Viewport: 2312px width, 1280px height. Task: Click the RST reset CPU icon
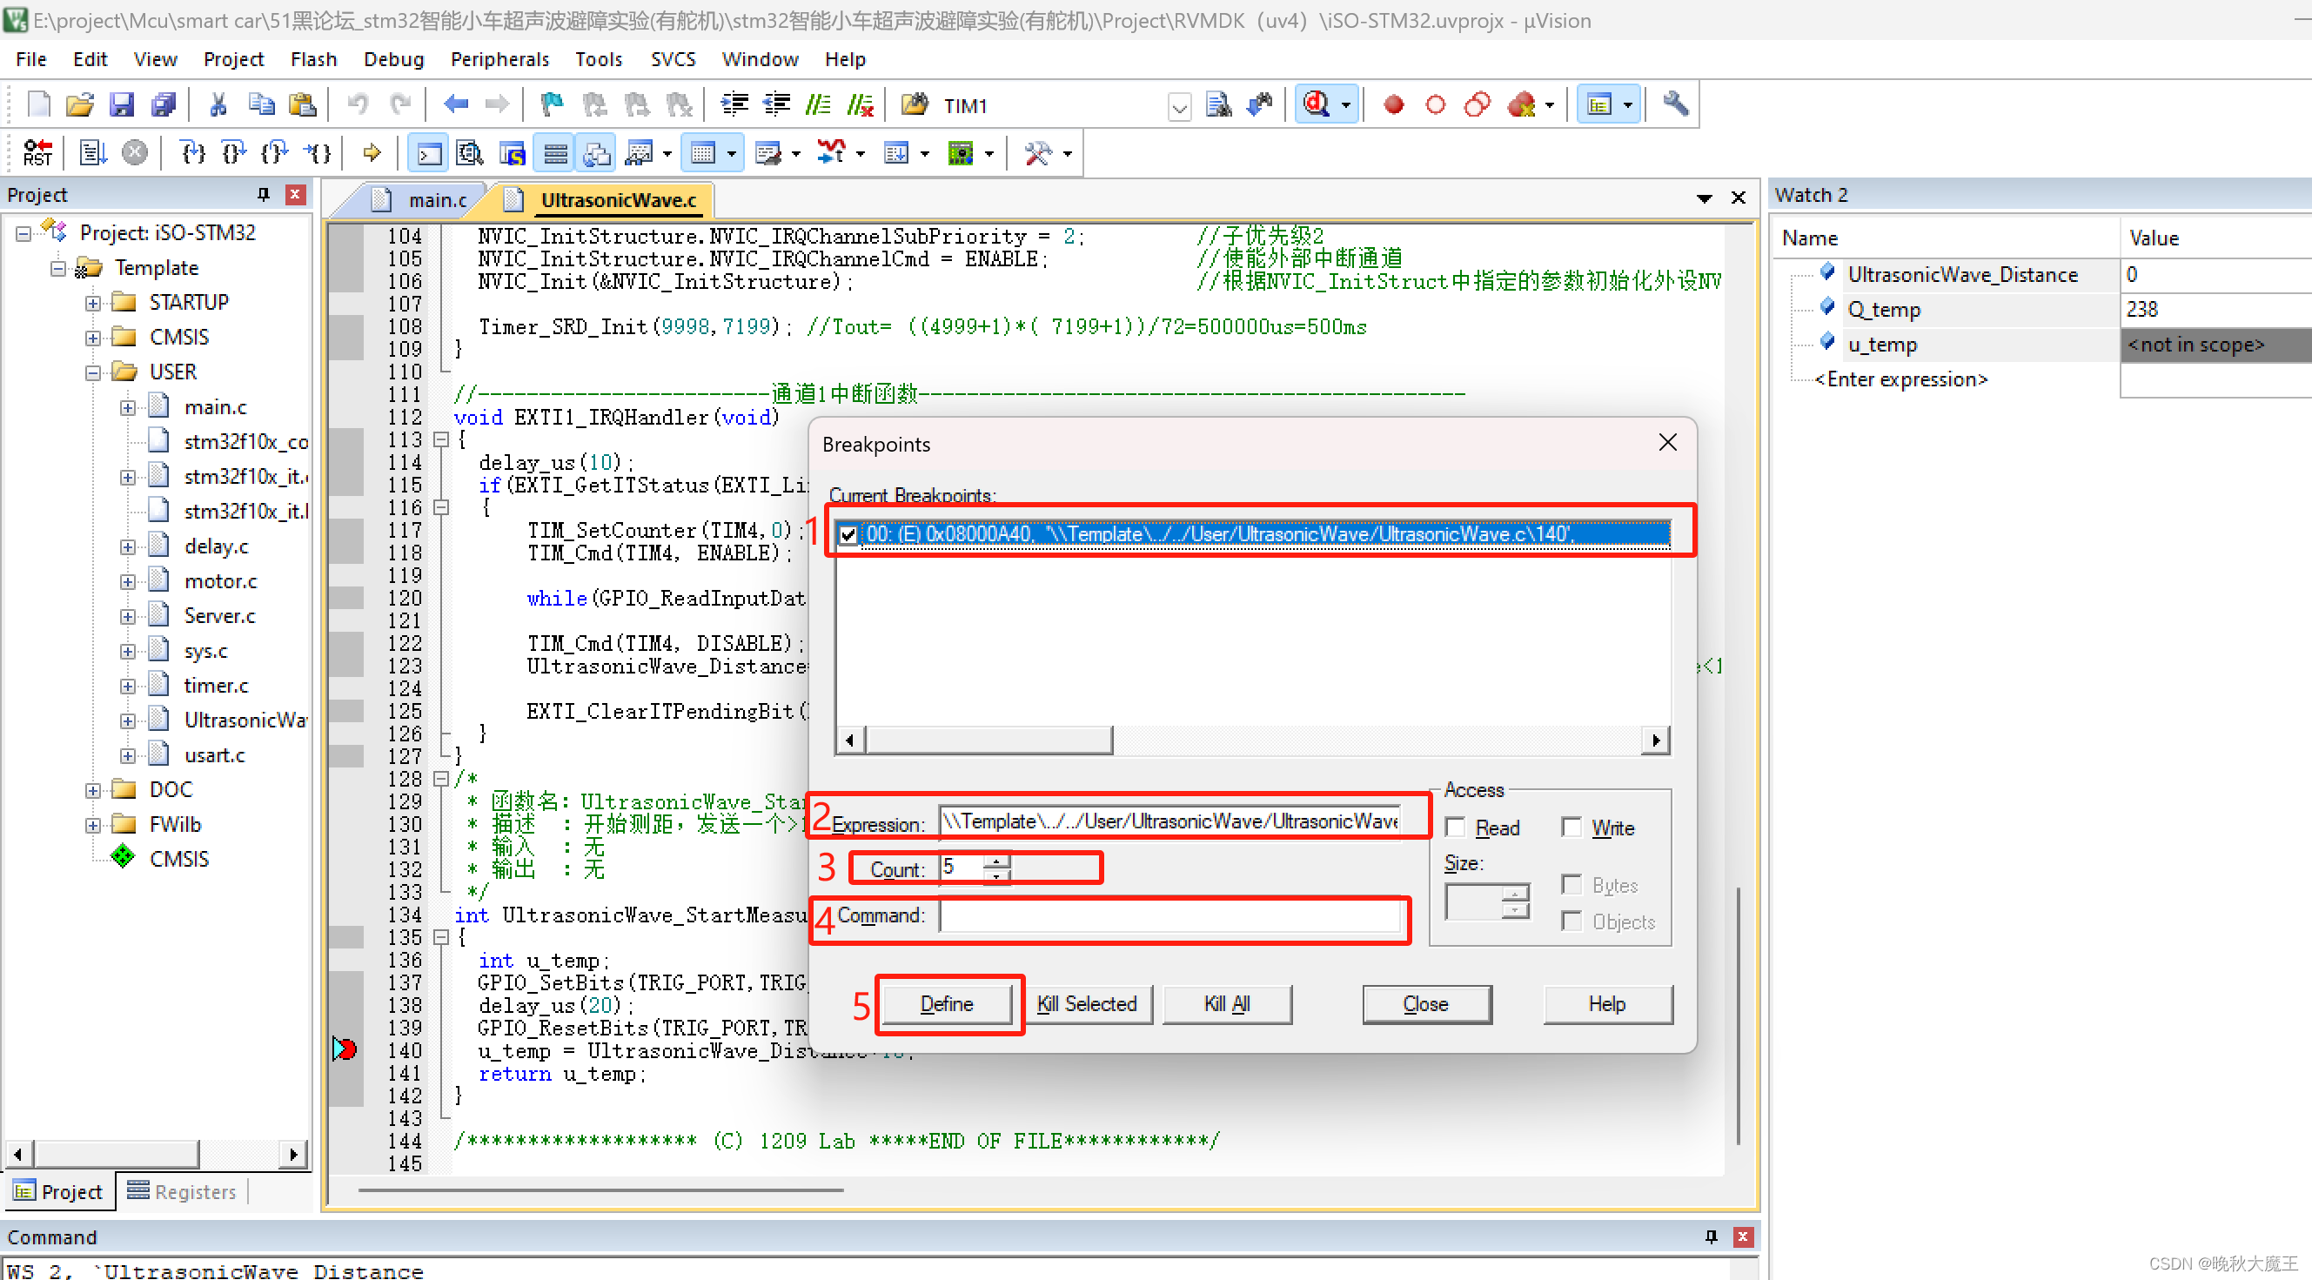click(37, 152)
